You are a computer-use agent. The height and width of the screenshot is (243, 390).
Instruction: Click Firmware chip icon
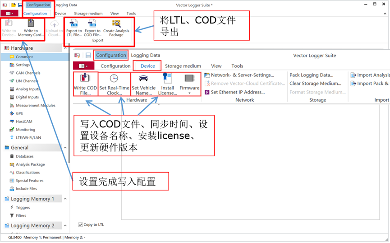[x=189, y=78]
